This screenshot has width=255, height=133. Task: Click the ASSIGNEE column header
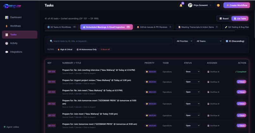[x=212, y=63]
